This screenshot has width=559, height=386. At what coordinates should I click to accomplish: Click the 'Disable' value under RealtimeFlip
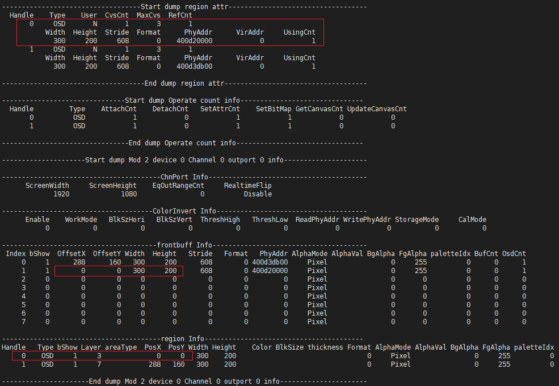click(258, 194)
